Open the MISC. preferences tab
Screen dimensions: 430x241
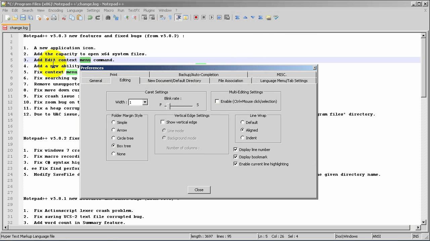(282, 75)
